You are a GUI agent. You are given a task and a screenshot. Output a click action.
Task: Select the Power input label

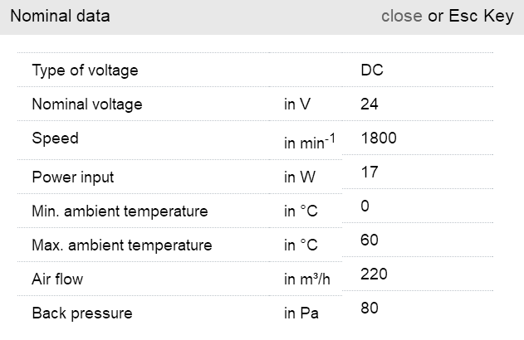click(73, 177)
